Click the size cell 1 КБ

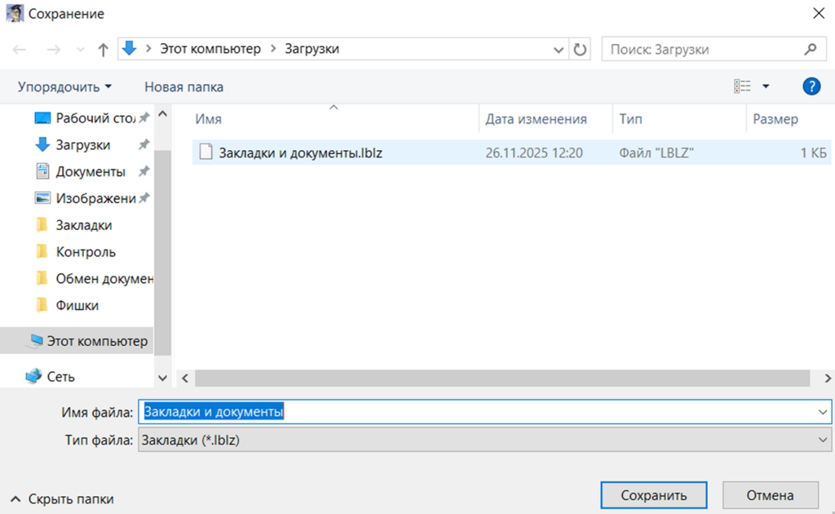[813, 153]
